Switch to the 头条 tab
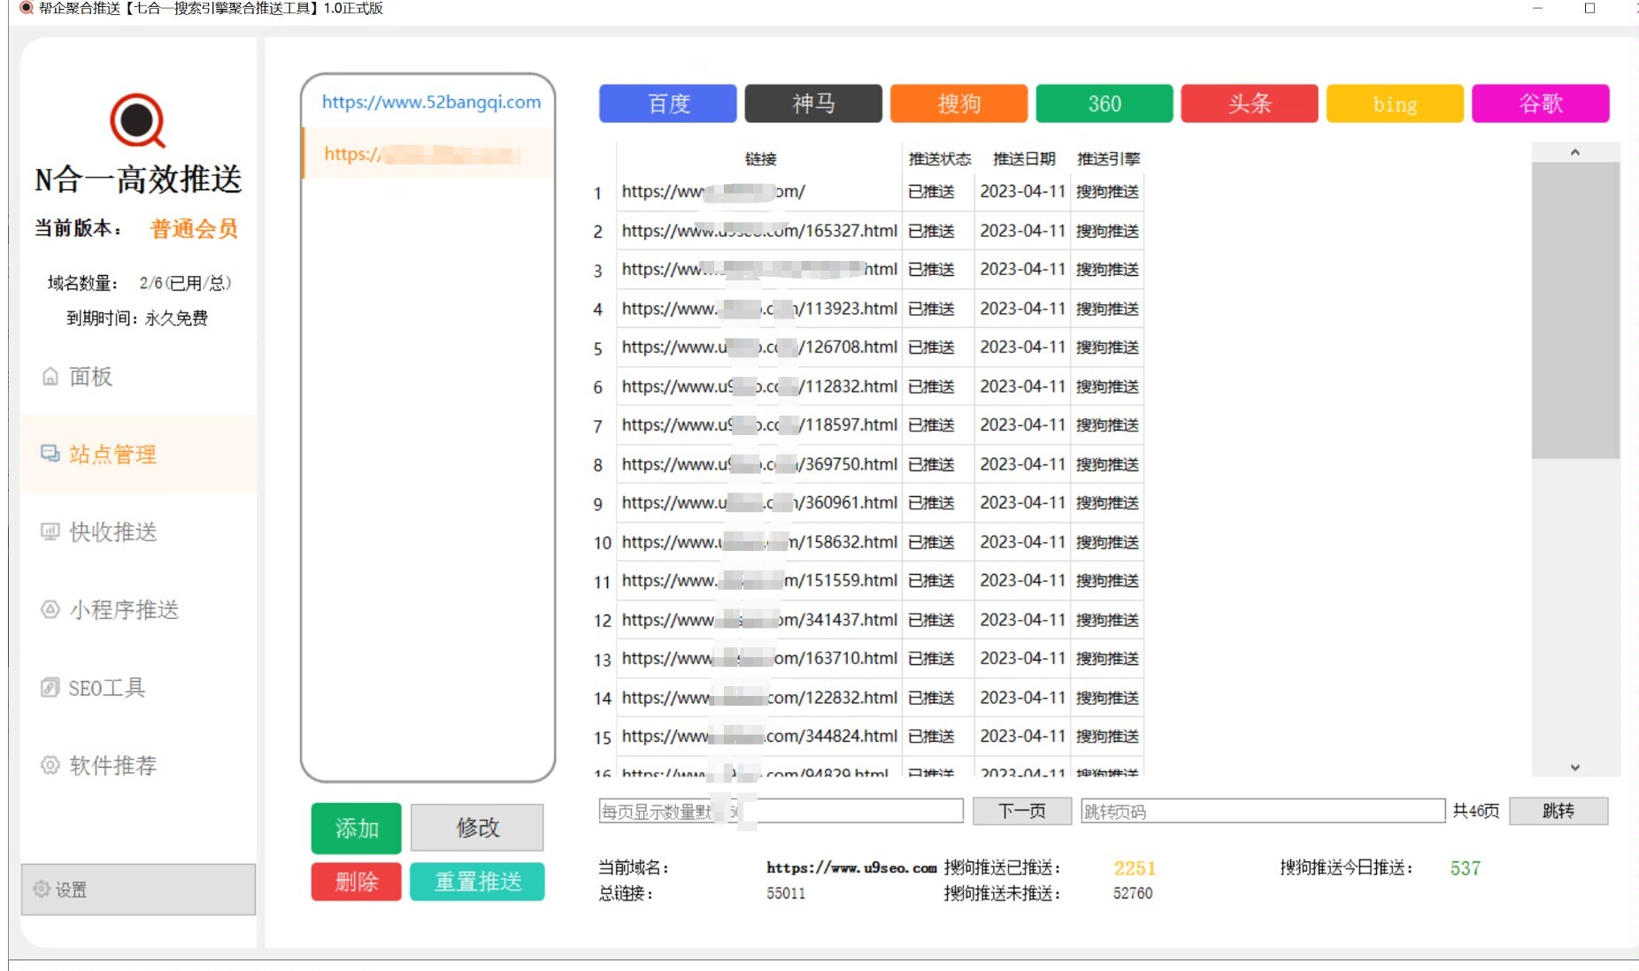The width and height of the screenshot is (1639, 971). click(x=1249, y=103)
